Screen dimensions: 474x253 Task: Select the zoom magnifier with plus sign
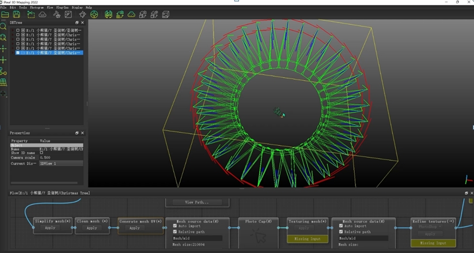click(x=3, y=37)
